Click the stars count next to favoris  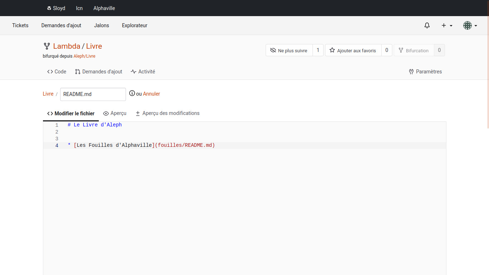click(x=387, y=50)
